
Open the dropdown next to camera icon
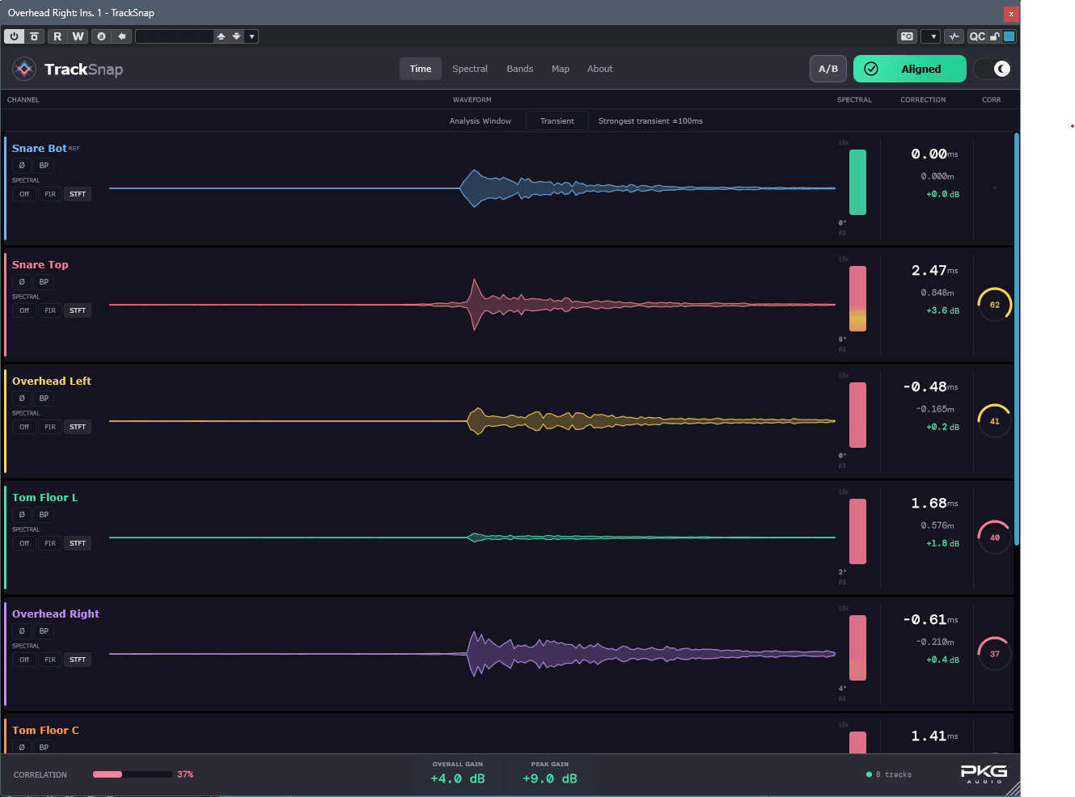coord(931,36)
